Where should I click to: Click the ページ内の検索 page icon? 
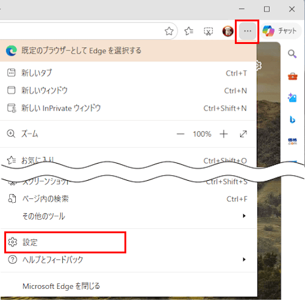pos(12,199)
